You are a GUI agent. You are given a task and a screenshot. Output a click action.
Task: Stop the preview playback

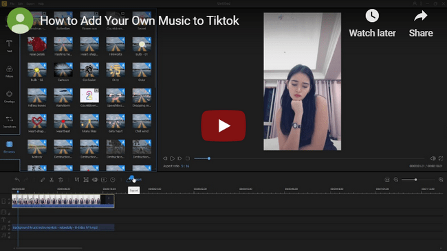[187, 158]
